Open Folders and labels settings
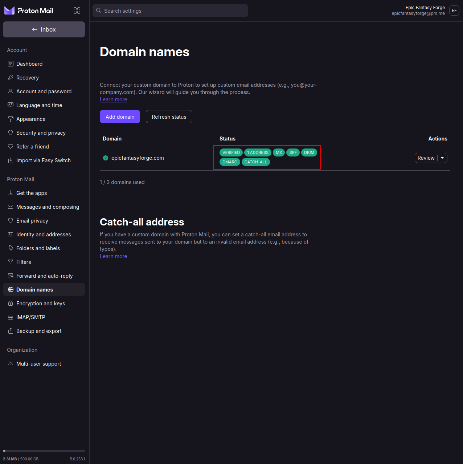 (x=44, y=248)
